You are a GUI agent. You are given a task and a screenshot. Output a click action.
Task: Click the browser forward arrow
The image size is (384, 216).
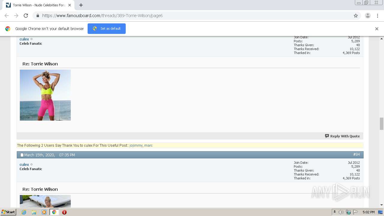click(x=16, y=16)
